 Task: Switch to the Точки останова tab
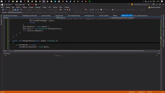46,16
